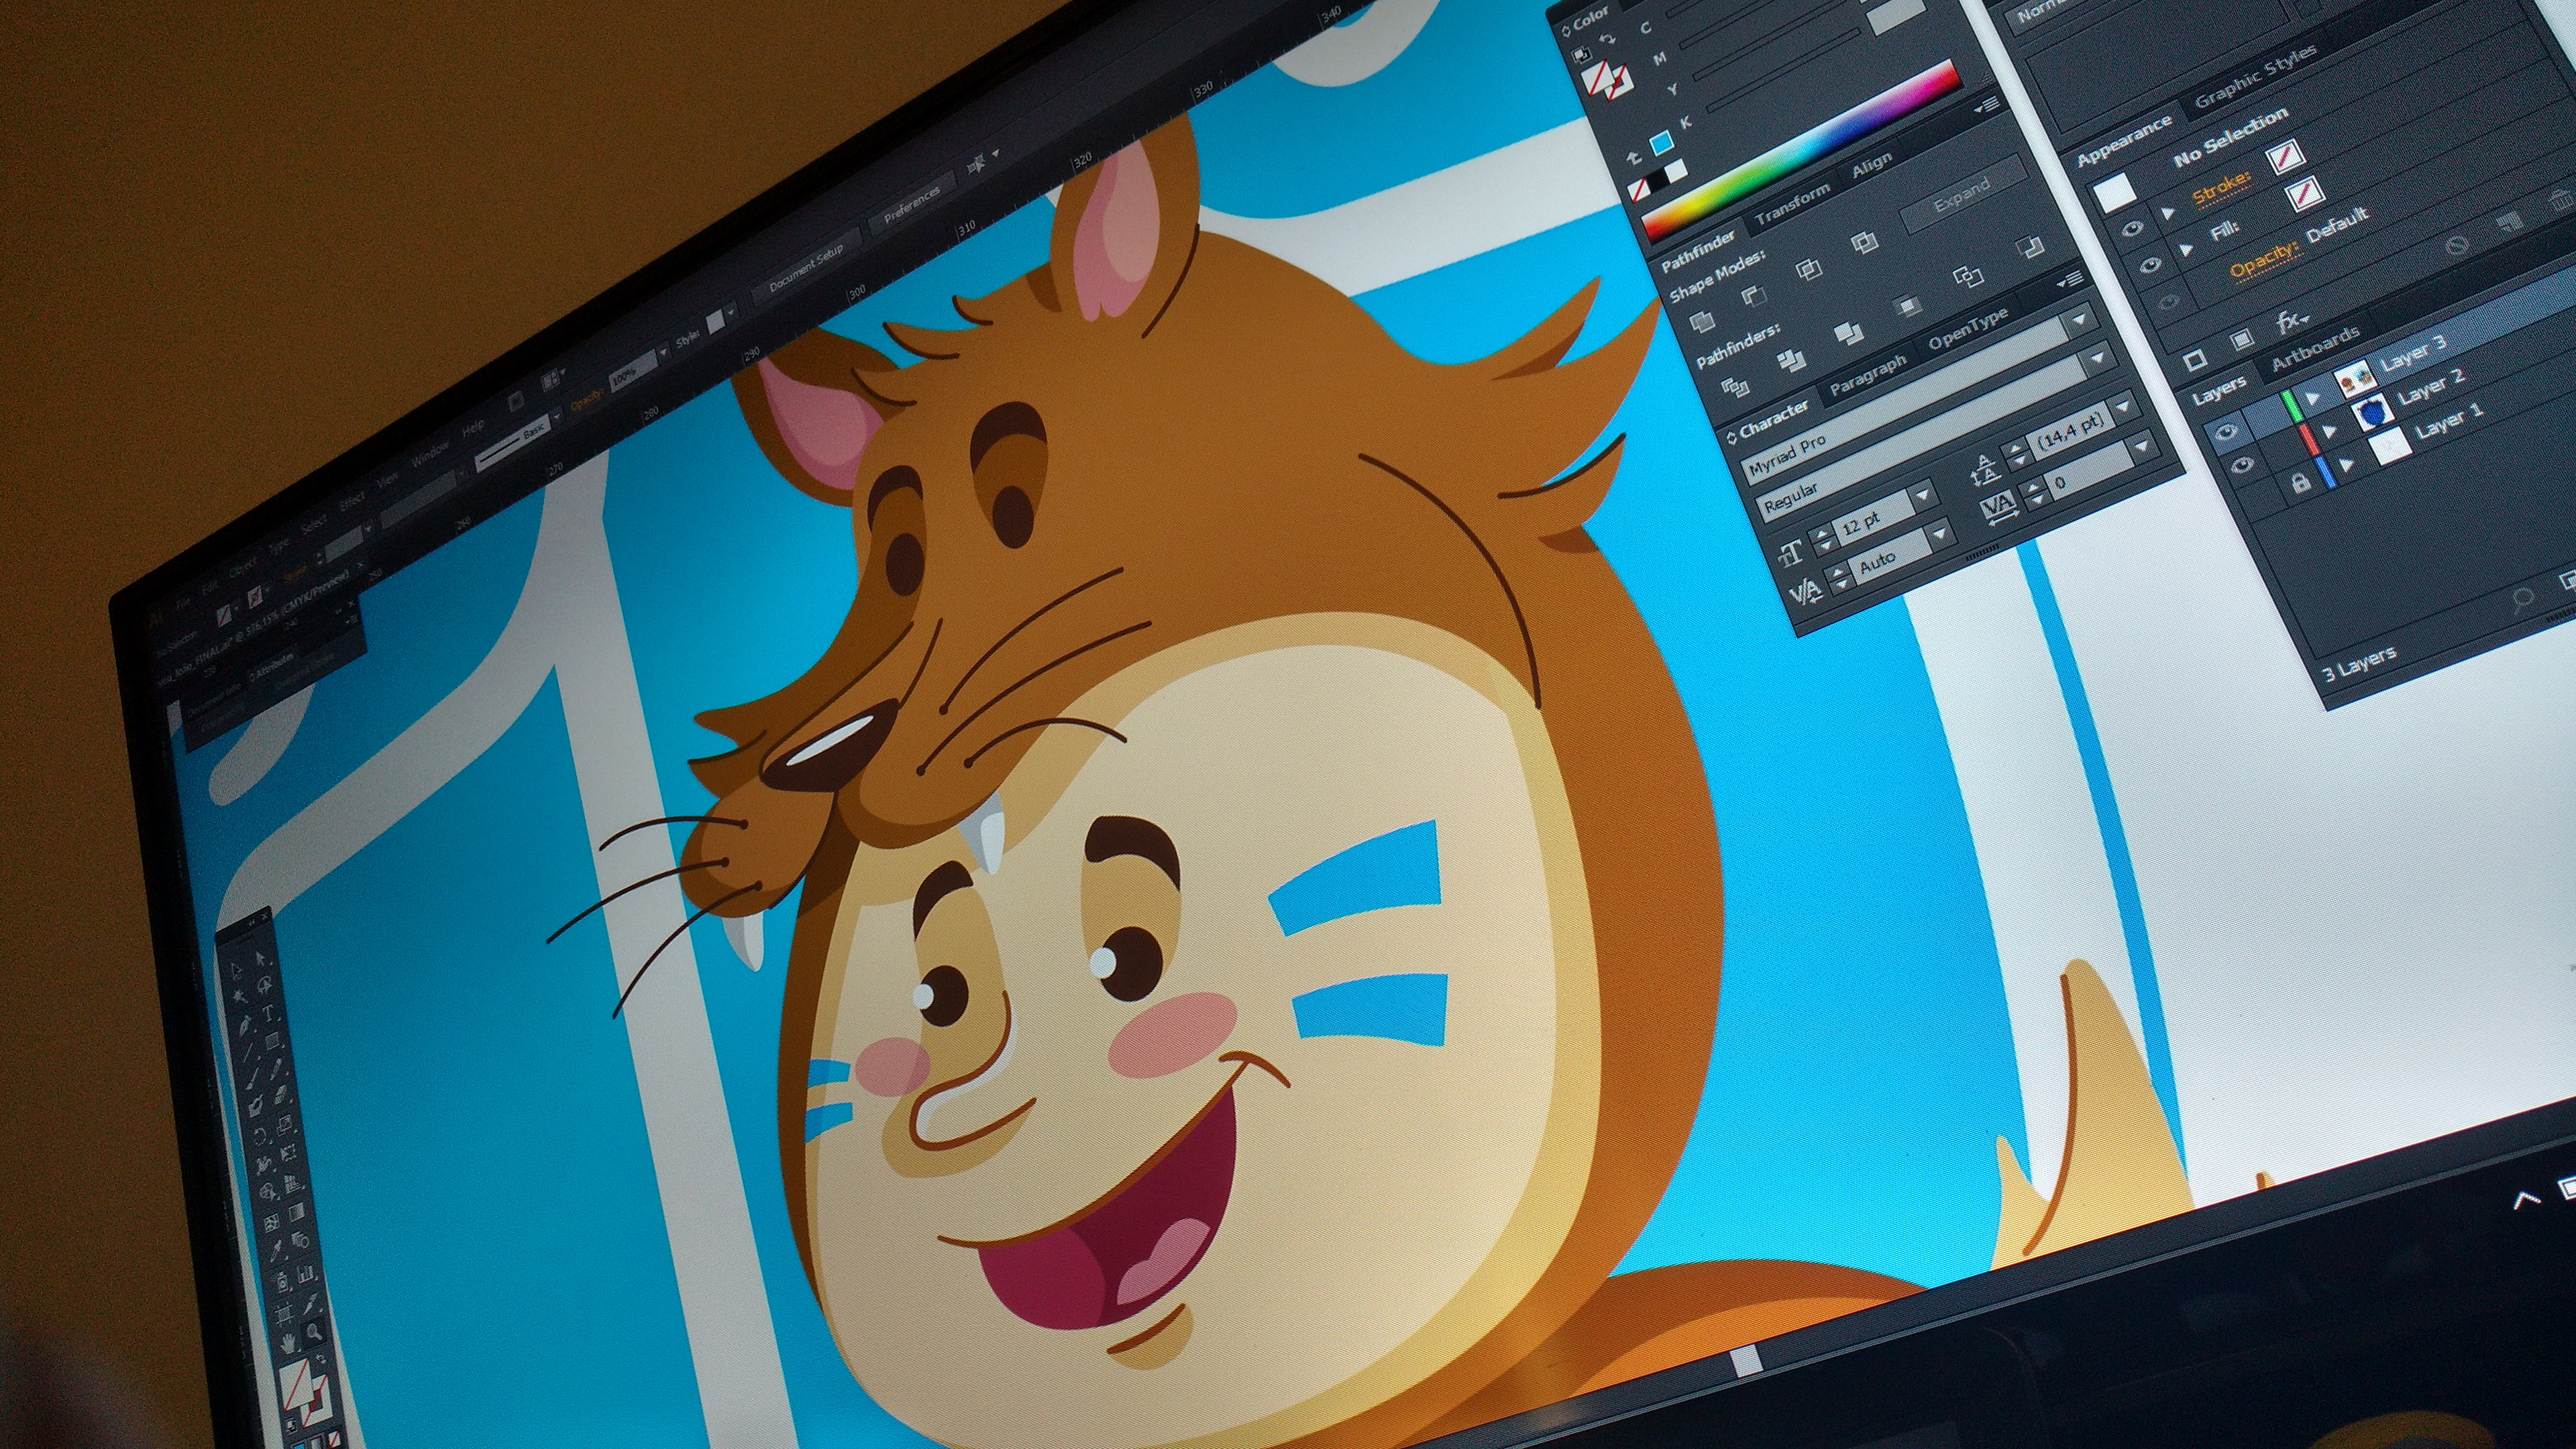Expand the Stroke row in Appearance
Image resolution: width=2576 pixels, height=1449 pixels.
2168,213
